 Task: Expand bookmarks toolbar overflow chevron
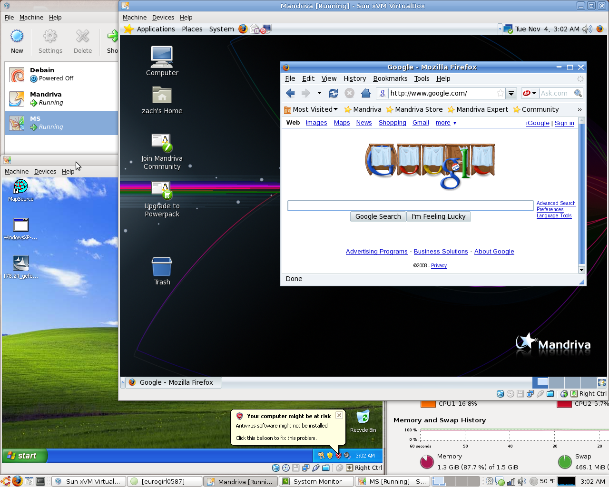(580, 109)
